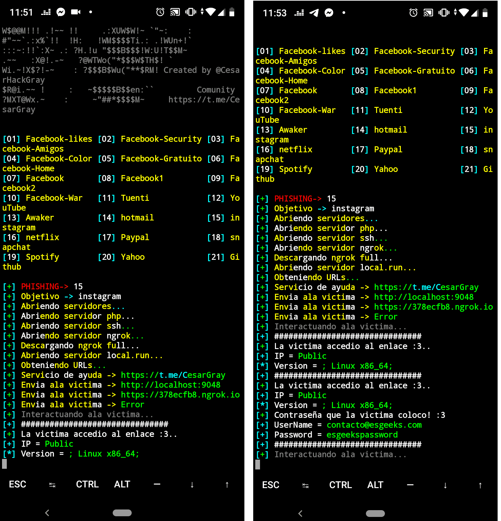
Task: Tap Tuenti option in left terminal menu
Action: 135,198
